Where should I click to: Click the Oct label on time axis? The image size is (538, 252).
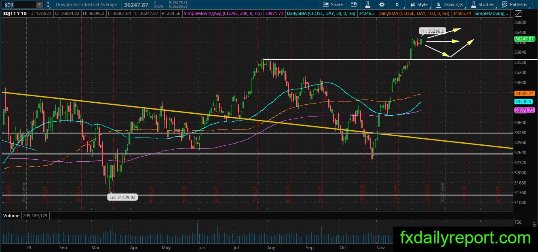(x=343, y=247)
